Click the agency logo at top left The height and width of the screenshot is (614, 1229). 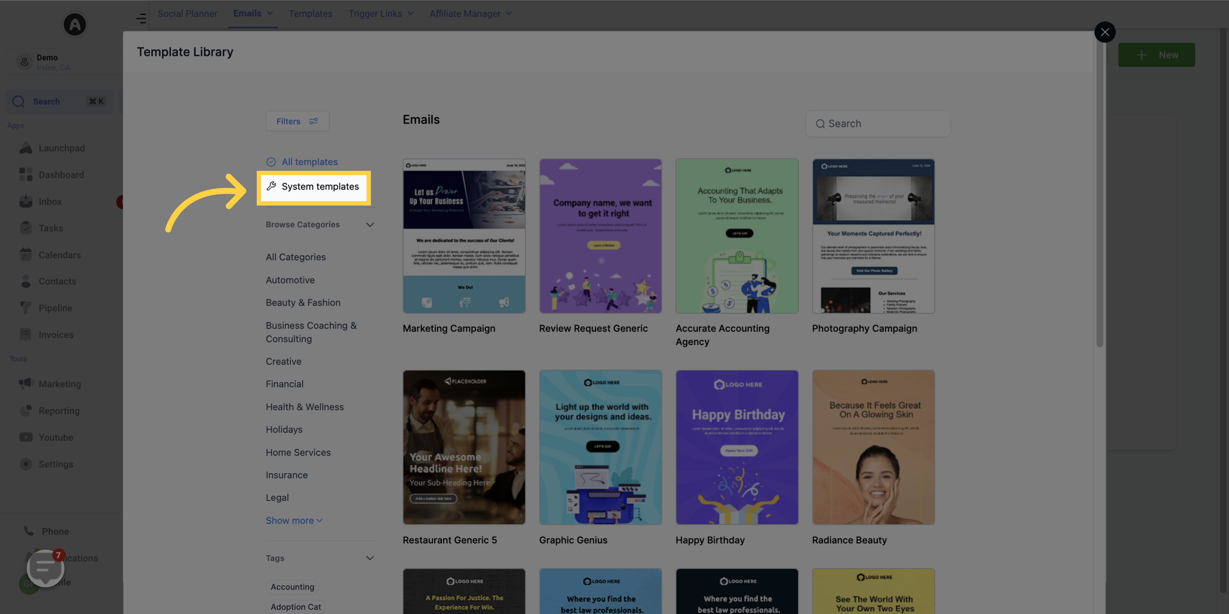tap(75, 24)
